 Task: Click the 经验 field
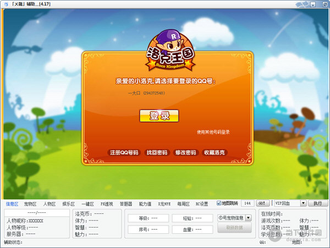pos(193,218)
